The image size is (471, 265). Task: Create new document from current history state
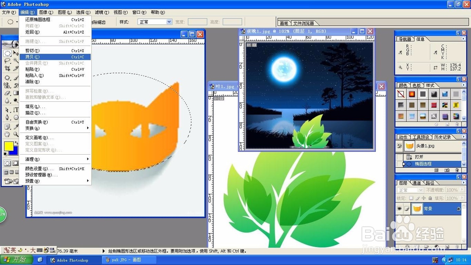point(436,170)
